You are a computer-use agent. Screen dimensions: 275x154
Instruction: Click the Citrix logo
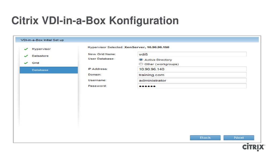[254, 147]
